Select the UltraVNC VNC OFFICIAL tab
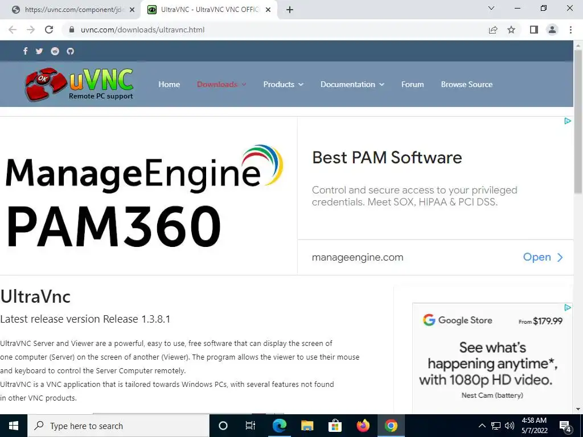 coord(209,10)
